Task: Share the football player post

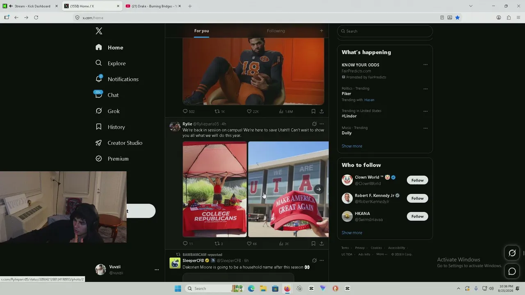Action: [322, 111]
